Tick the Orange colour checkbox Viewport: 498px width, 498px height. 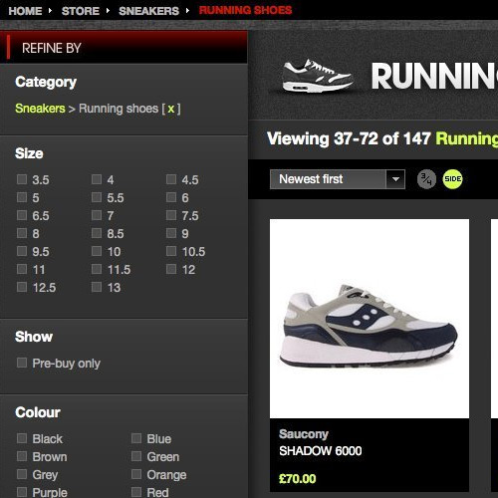click(136, 474)
